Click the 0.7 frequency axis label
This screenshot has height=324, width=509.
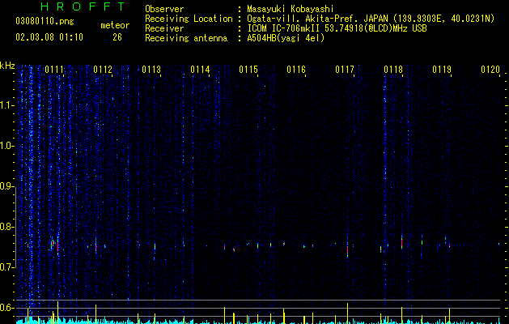coord(7,267)
